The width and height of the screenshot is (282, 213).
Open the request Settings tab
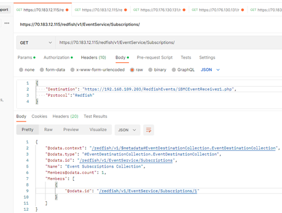(207, 58)
